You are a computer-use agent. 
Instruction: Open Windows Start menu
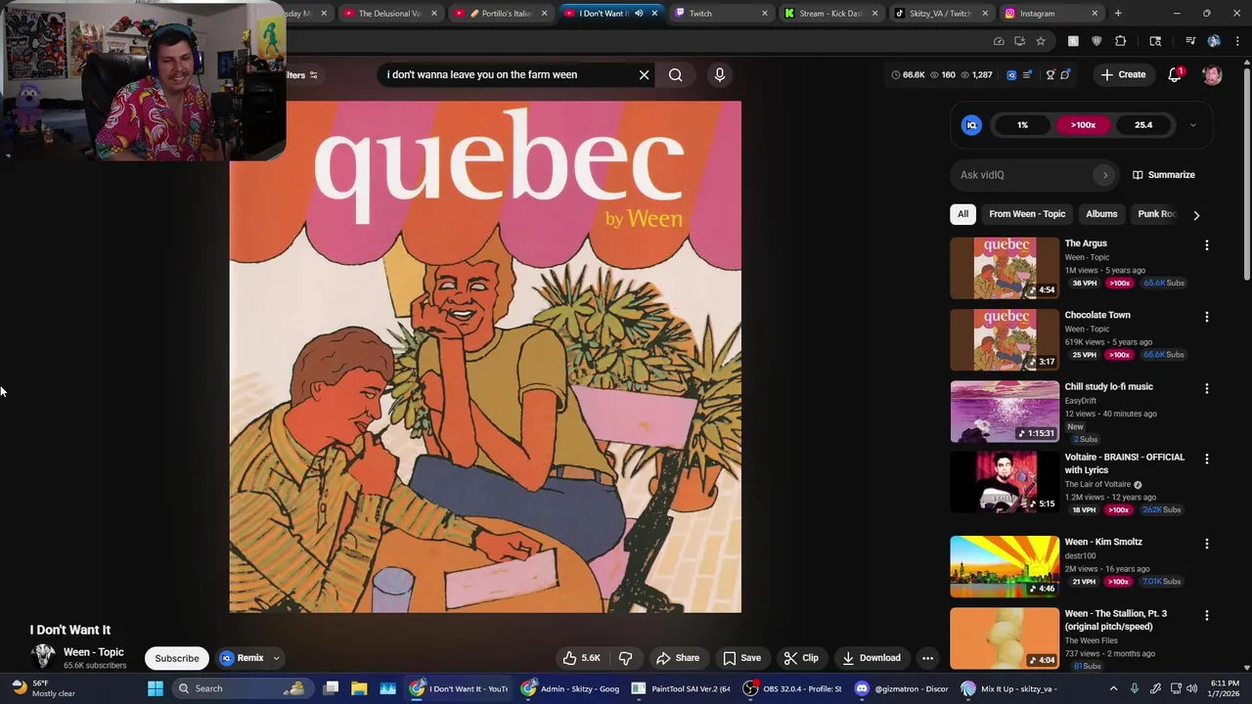pos(155,688)
